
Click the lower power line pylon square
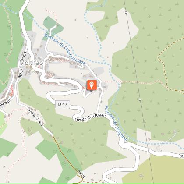[x=140, y=99]
